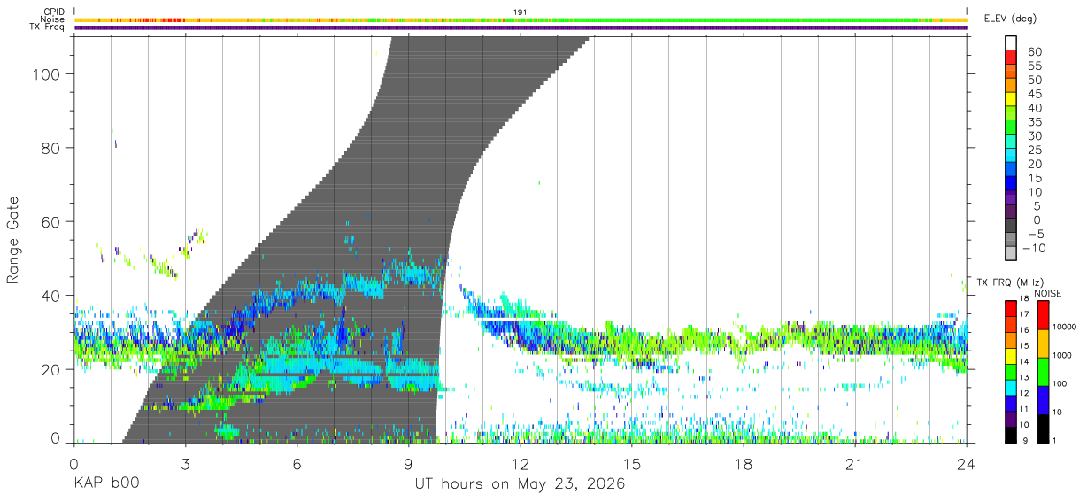The image size is (1087, 502).
Task: Click the 12 hour tick on time axis
Action: tap(520, 464)
